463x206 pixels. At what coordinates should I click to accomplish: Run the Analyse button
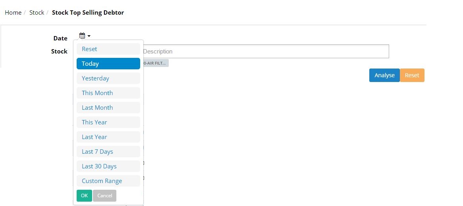pyautogui.click(x=384, y=75)
